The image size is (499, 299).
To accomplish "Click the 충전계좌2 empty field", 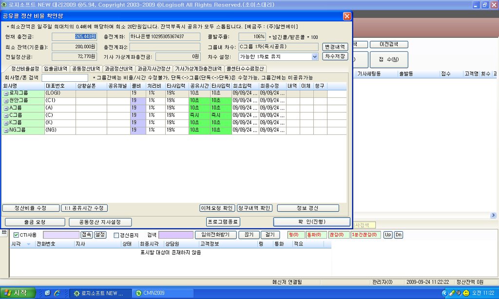I will click(165, 47).
